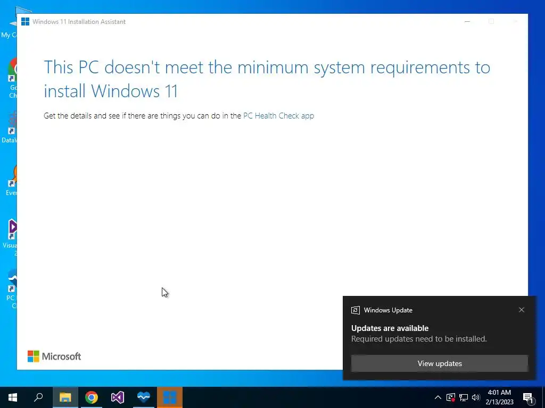Switch to PC Health Check taskbar app
The height and width of the screenshot is (408, 545).
144,397
